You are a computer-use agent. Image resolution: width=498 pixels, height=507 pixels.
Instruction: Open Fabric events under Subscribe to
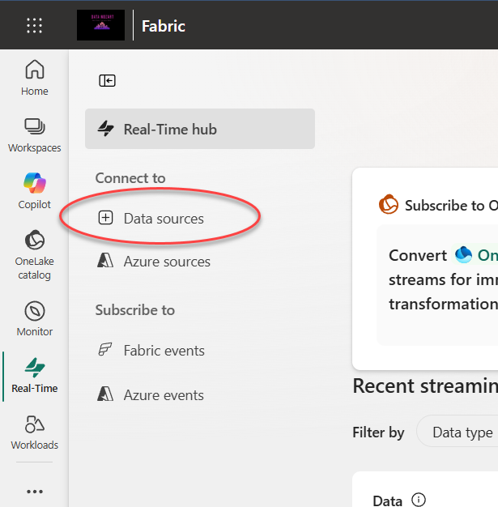pos(164,351)
